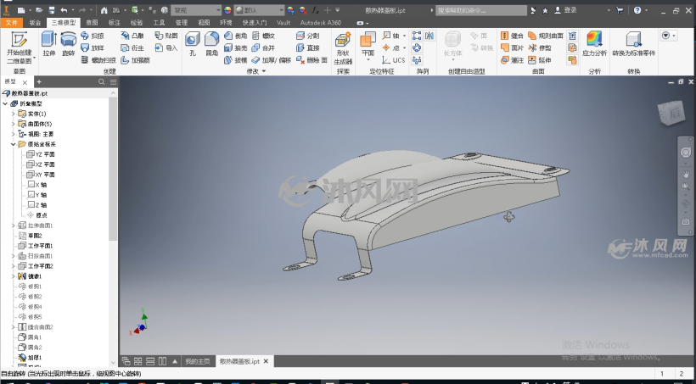Open the Shape Generator (形状生成器)

tap(343, 47)
